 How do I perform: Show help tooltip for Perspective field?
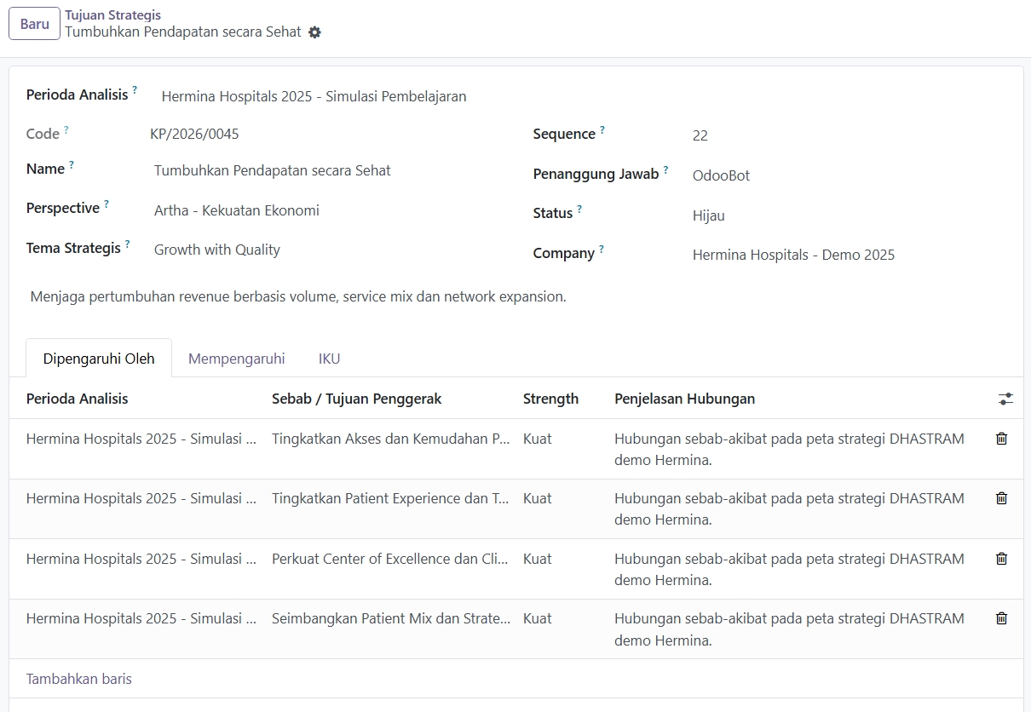[x=107, y=204]
